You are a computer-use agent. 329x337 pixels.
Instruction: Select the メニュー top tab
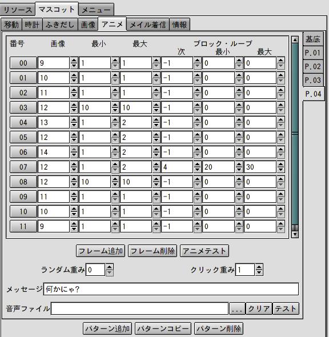[96, 10]
